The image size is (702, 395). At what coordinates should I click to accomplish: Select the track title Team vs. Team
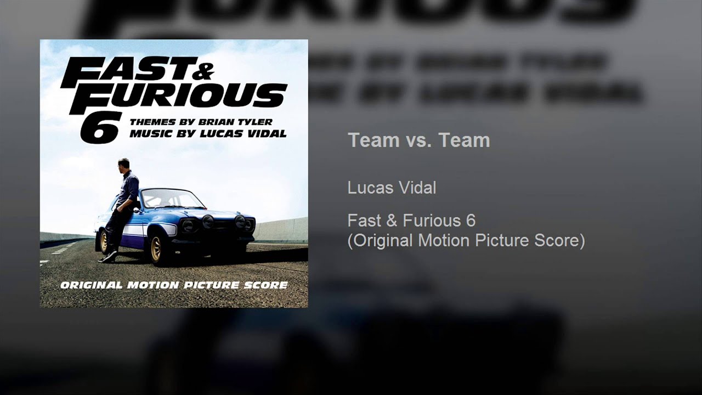[x=418, y=140]
